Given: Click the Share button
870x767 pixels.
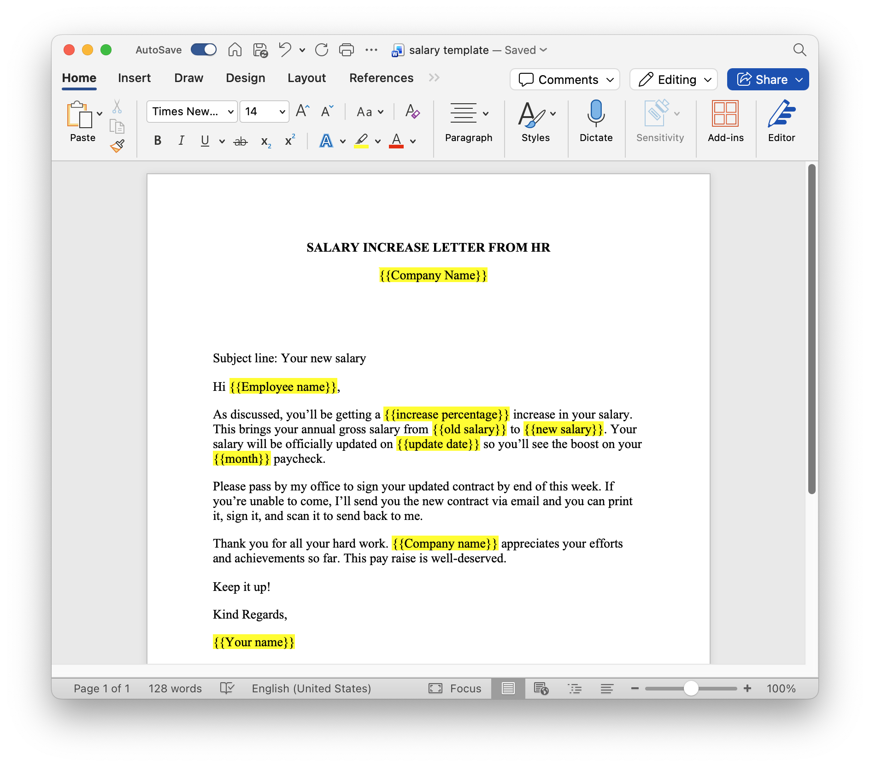Looking at the screenshot, I should 767,79.
